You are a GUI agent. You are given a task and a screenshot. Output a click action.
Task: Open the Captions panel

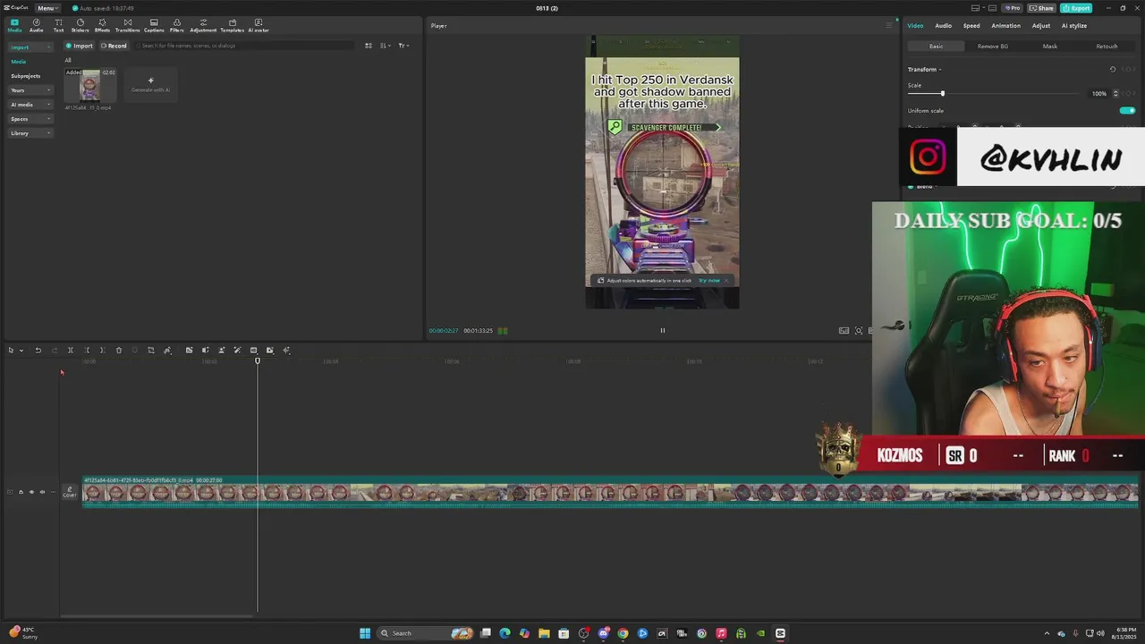(154, 25)
